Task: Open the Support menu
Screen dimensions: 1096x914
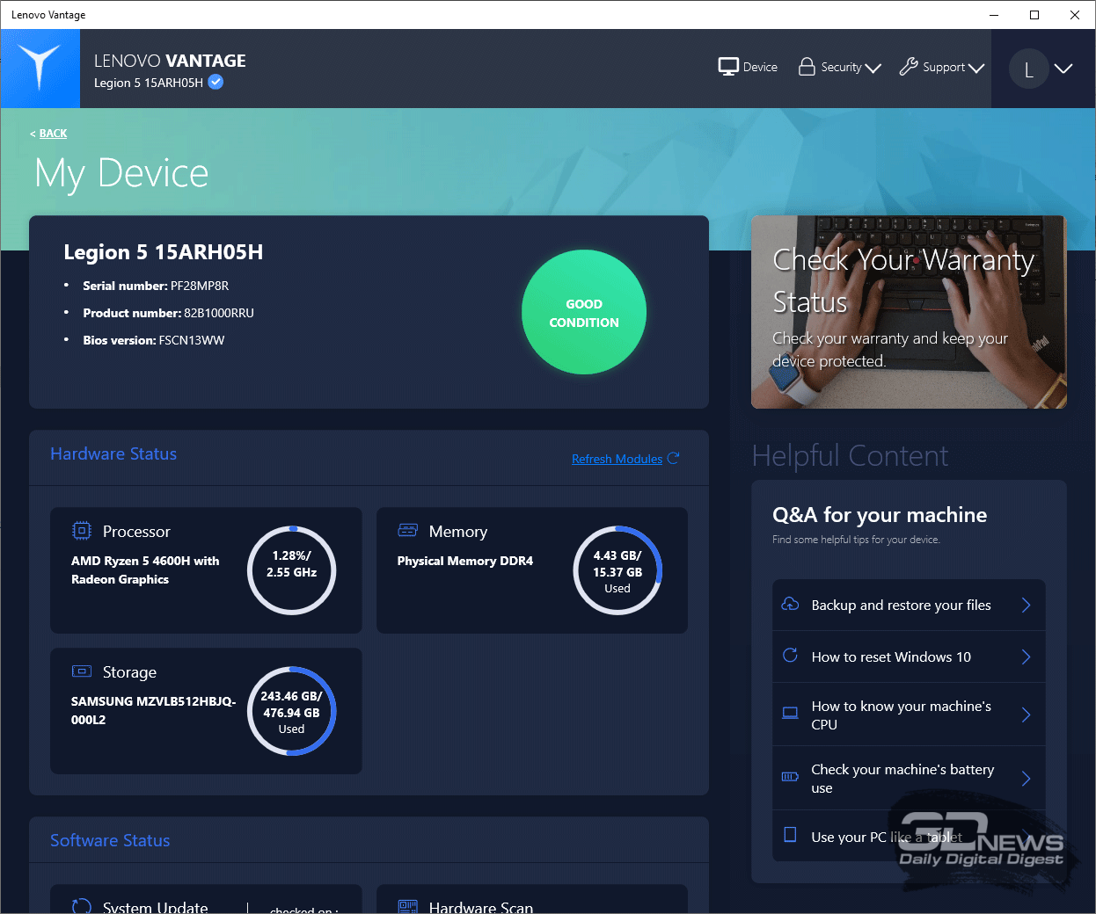Action: [x=941, y=67]
